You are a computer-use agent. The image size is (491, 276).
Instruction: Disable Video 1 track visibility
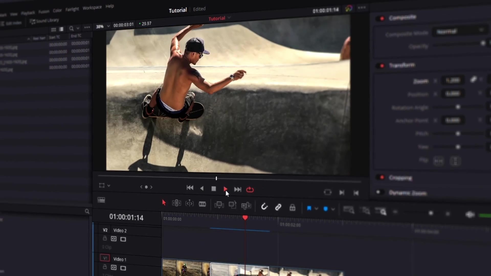123,268
